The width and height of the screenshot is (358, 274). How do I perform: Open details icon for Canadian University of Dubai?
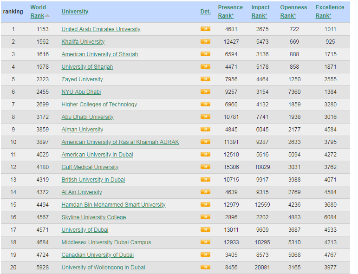pyautogui.click(x=205, y=254)
